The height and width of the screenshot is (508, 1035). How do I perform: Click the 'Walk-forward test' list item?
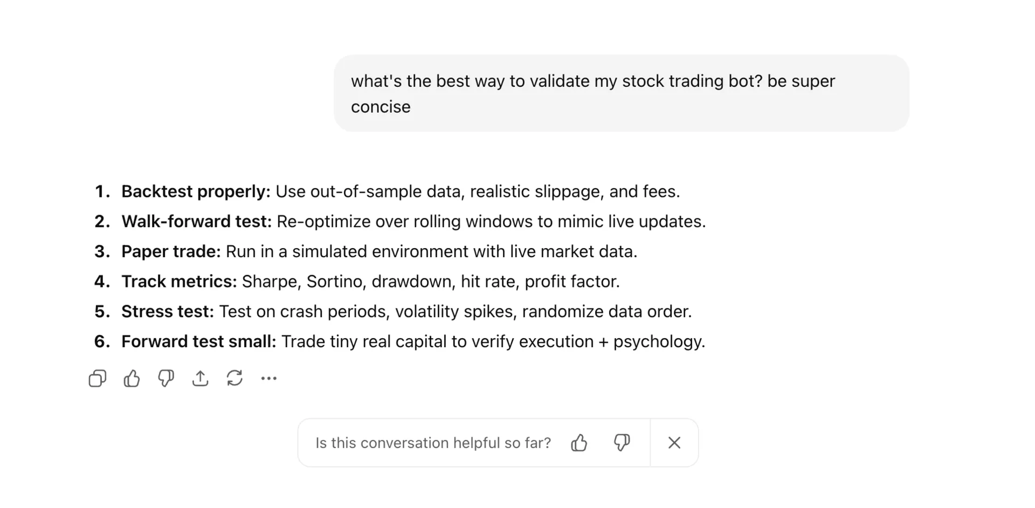coord(413,221)
